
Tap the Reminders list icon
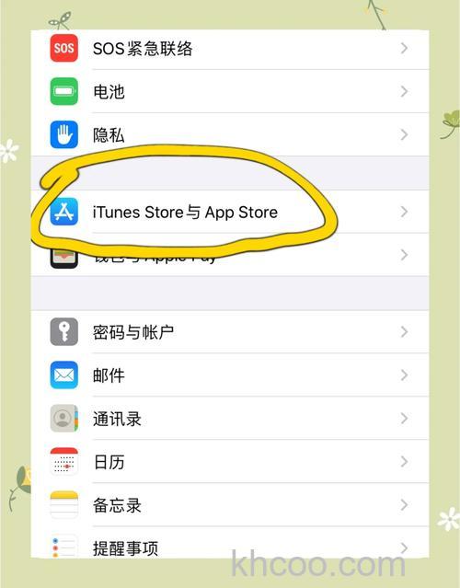[x=64, y=546]
